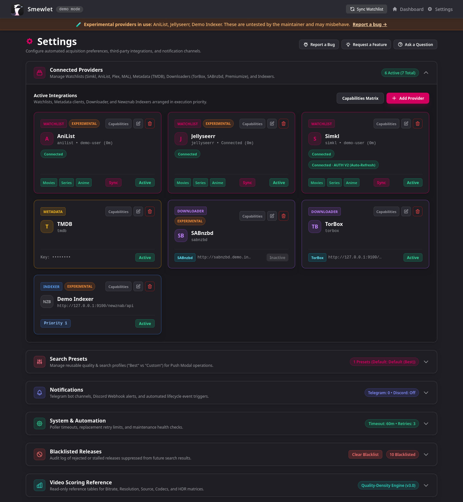Expand the Notifications section
The width and height of the screenshot is (463, 502).
click(x=426, y=393)
